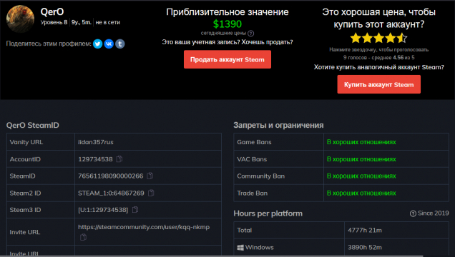Screen dimensions: 455x257
Task: Copy the Invite URL link
Action: [x=83, y=237]
